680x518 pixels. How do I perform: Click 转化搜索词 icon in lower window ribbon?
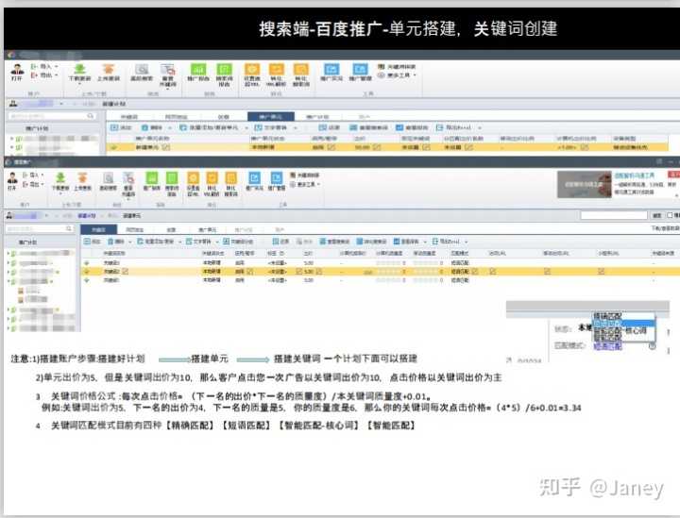pos(231,184)
